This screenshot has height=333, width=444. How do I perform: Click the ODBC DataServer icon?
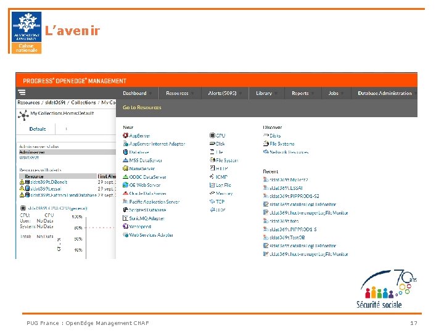pyautogui.click(x=125, y=177)
